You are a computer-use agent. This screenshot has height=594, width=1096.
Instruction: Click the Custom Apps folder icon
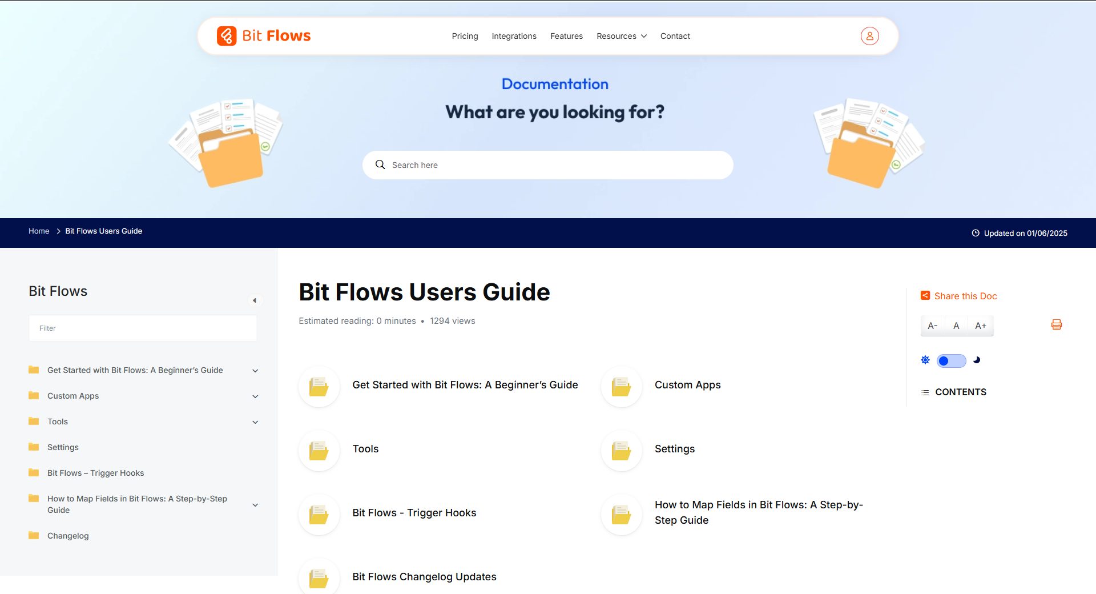621,387
